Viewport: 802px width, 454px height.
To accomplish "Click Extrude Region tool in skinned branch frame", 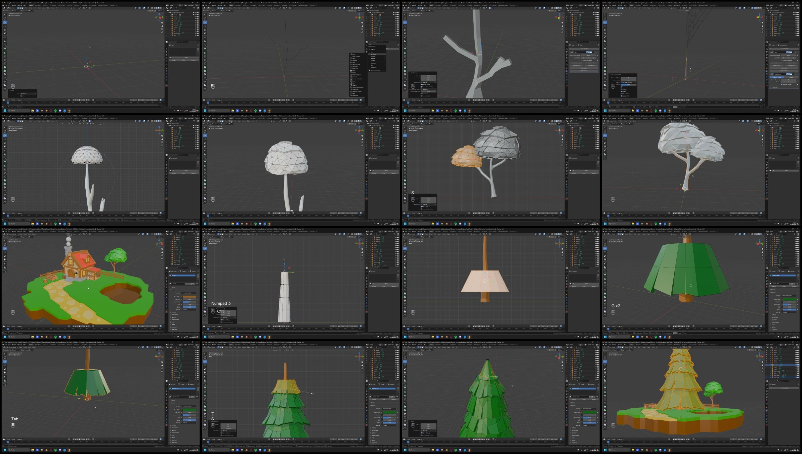I will pos(405,49).
